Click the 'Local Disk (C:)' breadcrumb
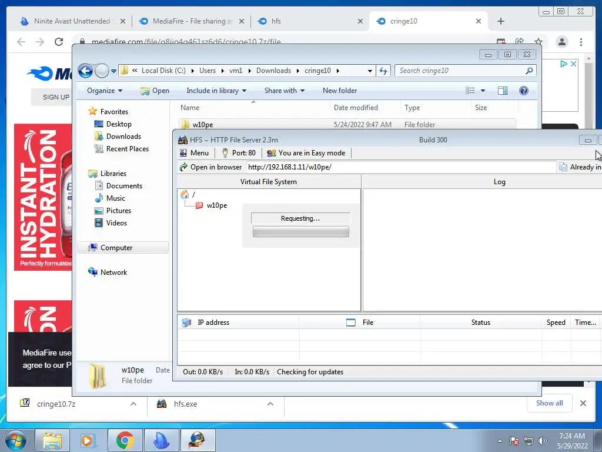This screenshot has width=602, height=452. click(x=163, y=71)
